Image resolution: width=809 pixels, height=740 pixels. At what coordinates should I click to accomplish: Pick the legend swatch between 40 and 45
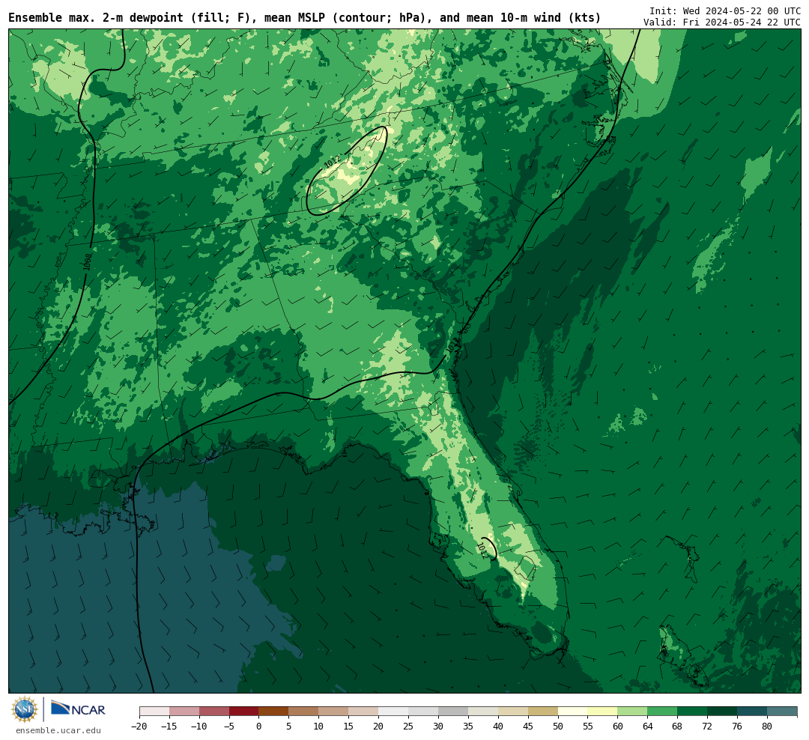[513, 712]
